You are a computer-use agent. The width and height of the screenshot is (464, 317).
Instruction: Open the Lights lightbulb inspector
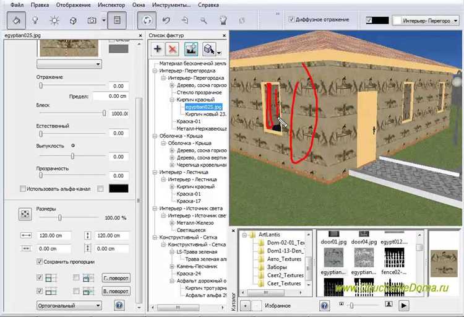35,20
